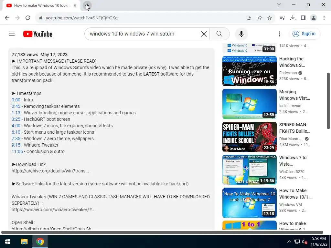
Task: Go to YouTube home via logo
Action: pyautogui.click(x=38, y=34)
